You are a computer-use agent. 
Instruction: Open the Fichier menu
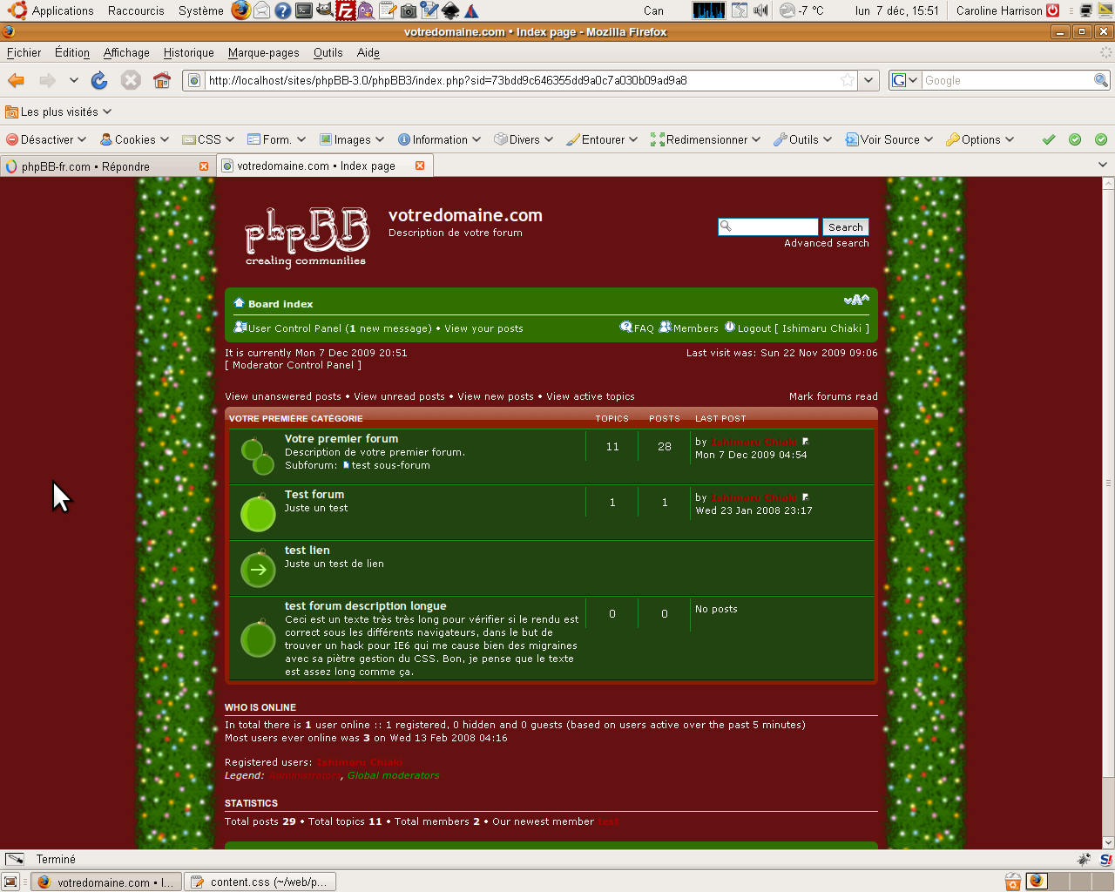click(24, 52)
